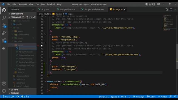Open the File menu
The height and width of the screenshot is (100, 178).
(8, 4)
